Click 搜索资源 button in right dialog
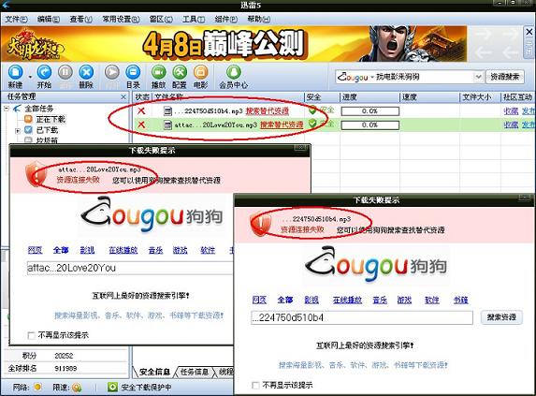Image resolution: width=536 pixels, height=396 pixels. (501, 317)
